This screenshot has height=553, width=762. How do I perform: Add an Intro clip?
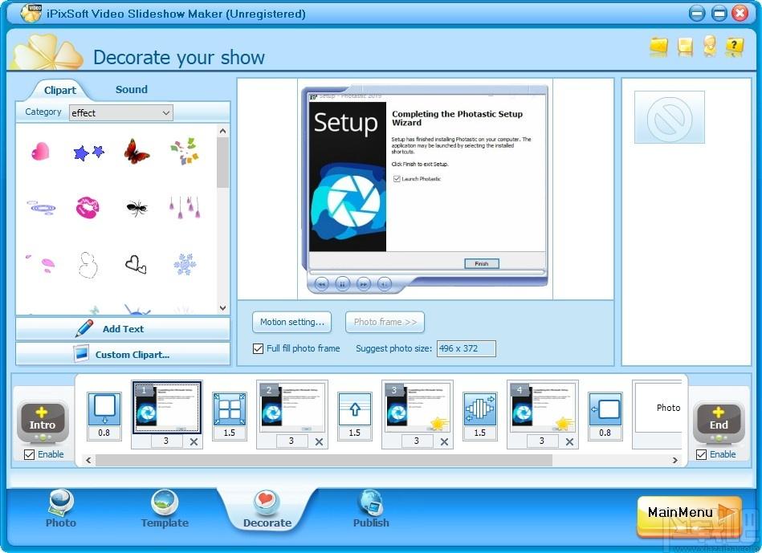pyautogui.click(x=43, y=421)
